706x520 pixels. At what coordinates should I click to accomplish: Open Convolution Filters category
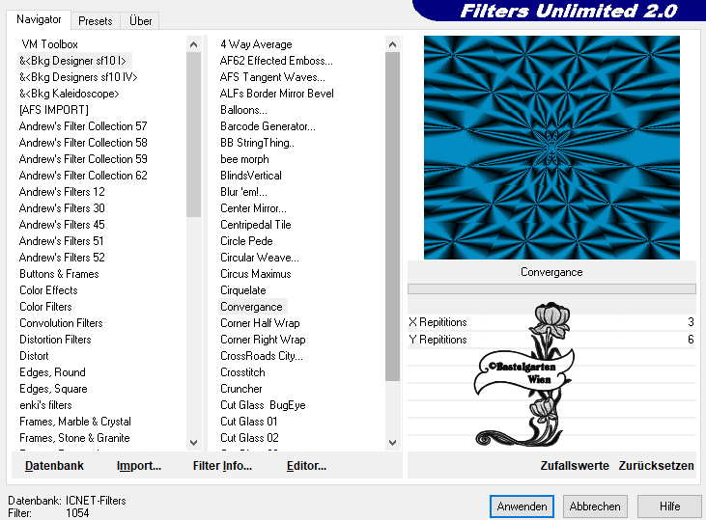pos(61,323)
